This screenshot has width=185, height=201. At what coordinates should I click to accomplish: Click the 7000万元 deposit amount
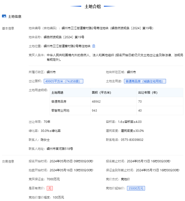tap(53, 179)
